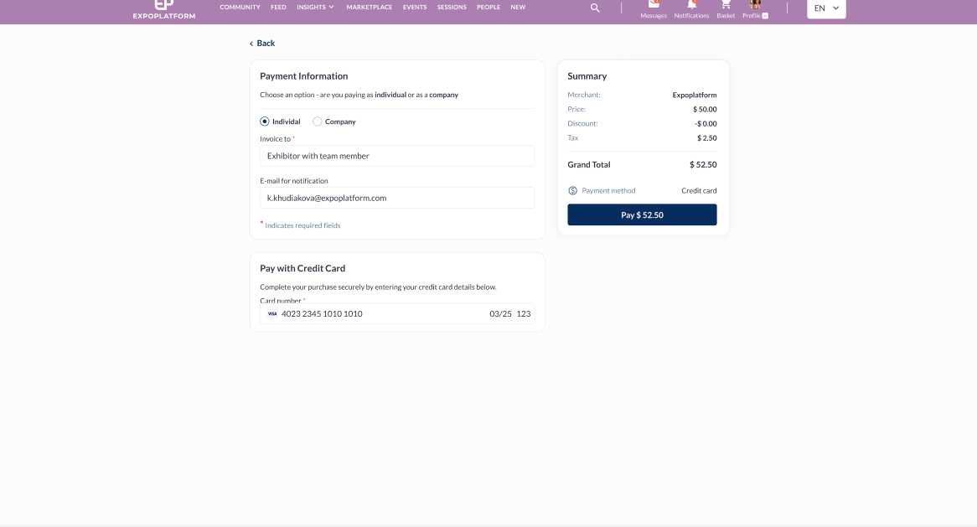Click the ExpoPlatform logo
Screen dimensions: 977x527
[x=164, y=9]
